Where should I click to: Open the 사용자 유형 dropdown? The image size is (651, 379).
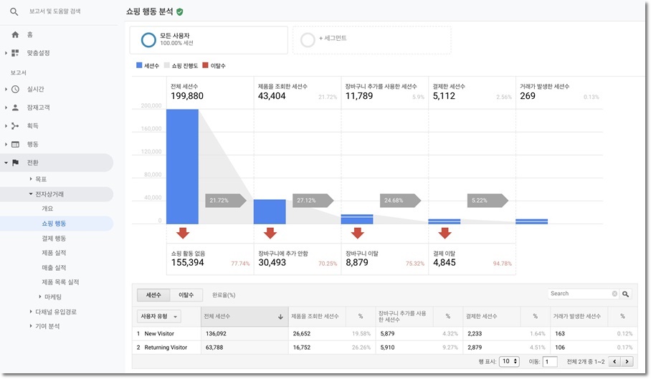pyautogui.click(x=158, y=317)
